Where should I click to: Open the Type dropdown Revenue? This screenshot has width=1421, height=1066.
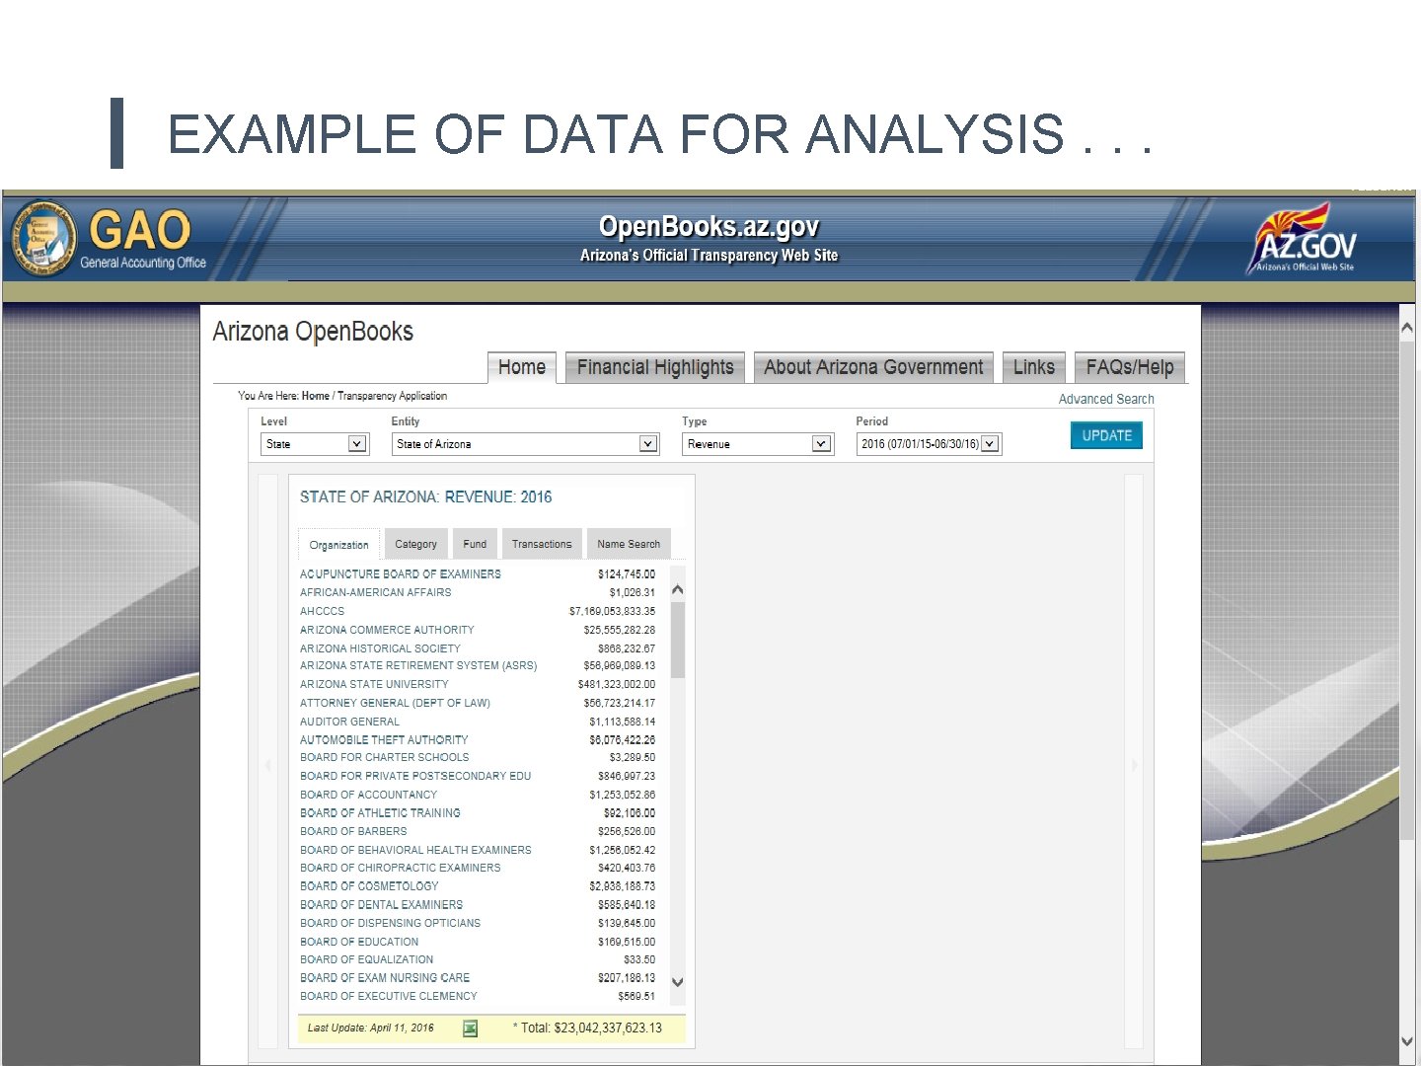[x=758, y=444]
